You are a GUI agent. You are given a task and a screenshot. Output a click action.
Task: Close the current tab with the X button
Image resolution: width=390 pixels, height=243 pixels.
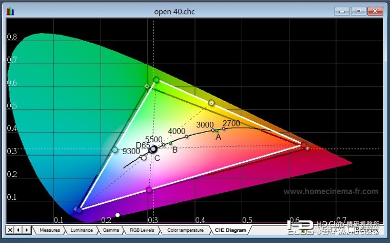(x=10, y=230)
